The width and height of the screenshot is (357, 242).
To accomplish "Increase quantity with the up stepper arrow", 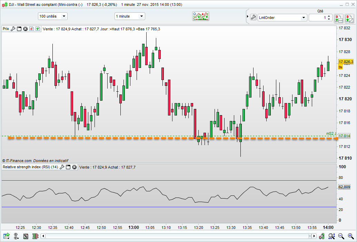I will [x=329, y=16].
